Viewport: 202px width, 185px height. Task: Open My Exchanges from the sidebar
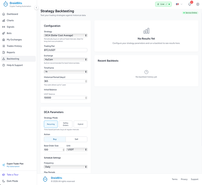(18, 39)
